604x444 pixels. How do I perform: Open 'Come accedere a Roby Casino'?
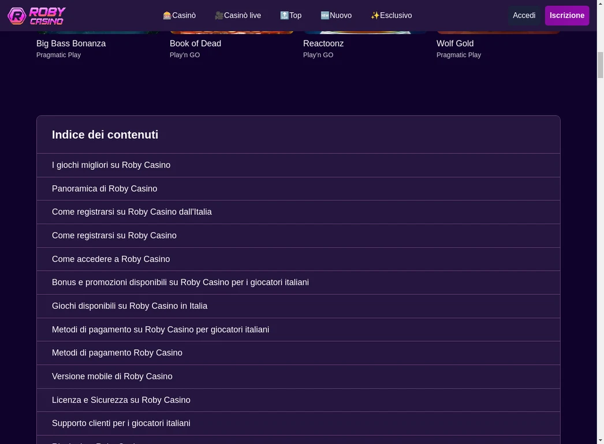(111, 258)
